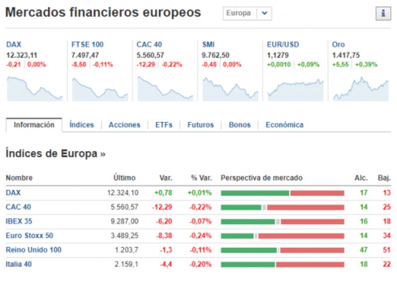The image size is (397, 282).
Task: Open the DAX link in the table
Action: tap(13, 193)
